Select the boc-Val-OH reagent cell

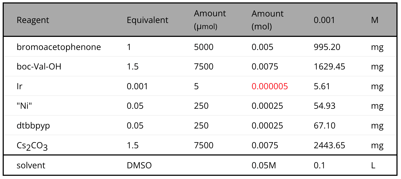click(x=39, y=67)
